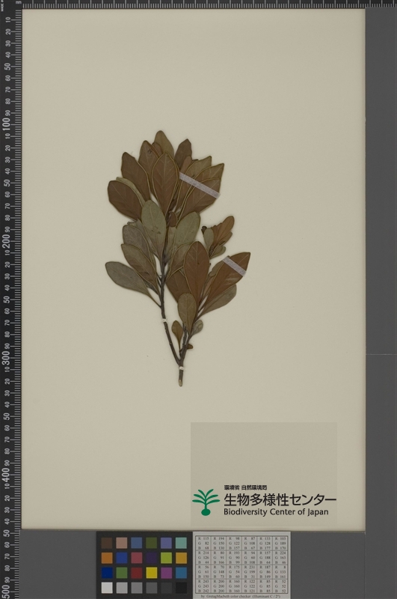Image resolution: width=397 pixels, height=599 pixels.
Task: Select the purple swatch beside the yellow one
Action: pos(166,572)
